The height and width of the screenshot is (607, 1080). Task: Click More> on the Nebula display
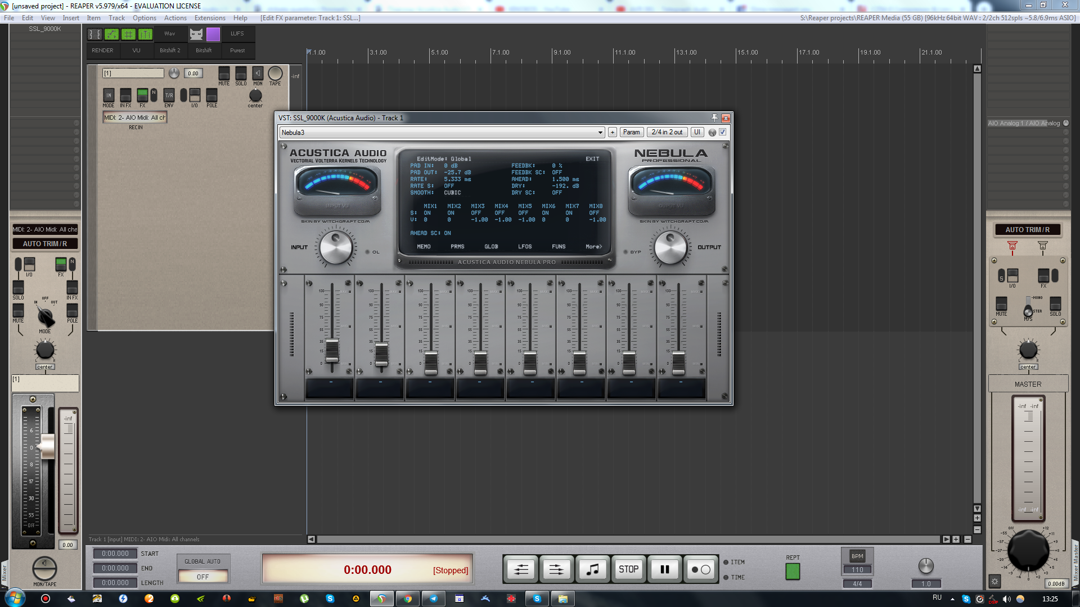[x=593, y=247]
